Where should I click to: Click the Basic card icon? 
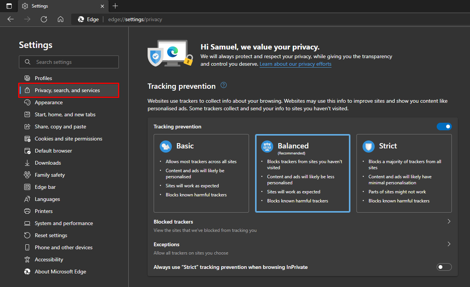[166, 146]
